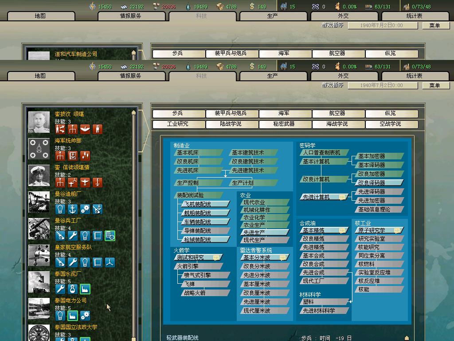Click the lightbulb icon under 皇家航空服务队
454x341 pixels.
[85, 262]
